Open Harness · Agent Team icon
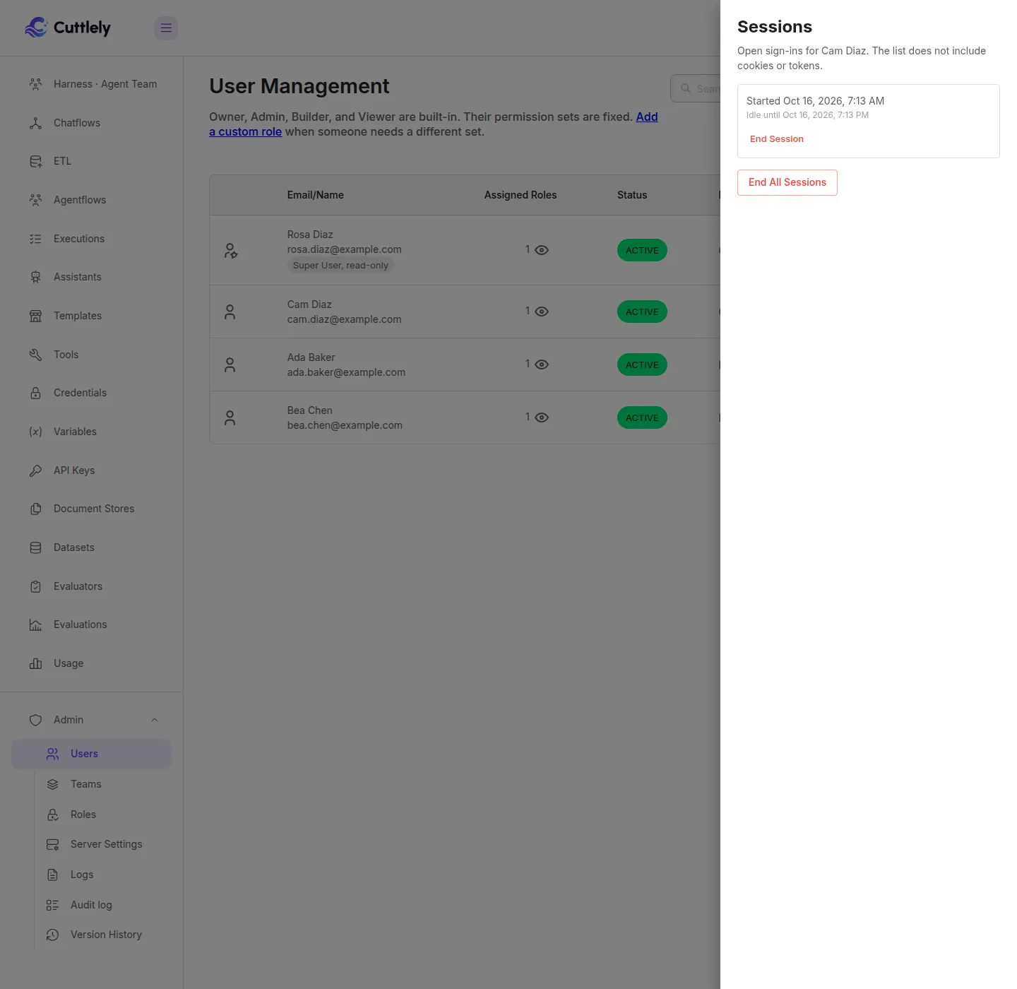The image size is (1017, 989). [35, 84]
